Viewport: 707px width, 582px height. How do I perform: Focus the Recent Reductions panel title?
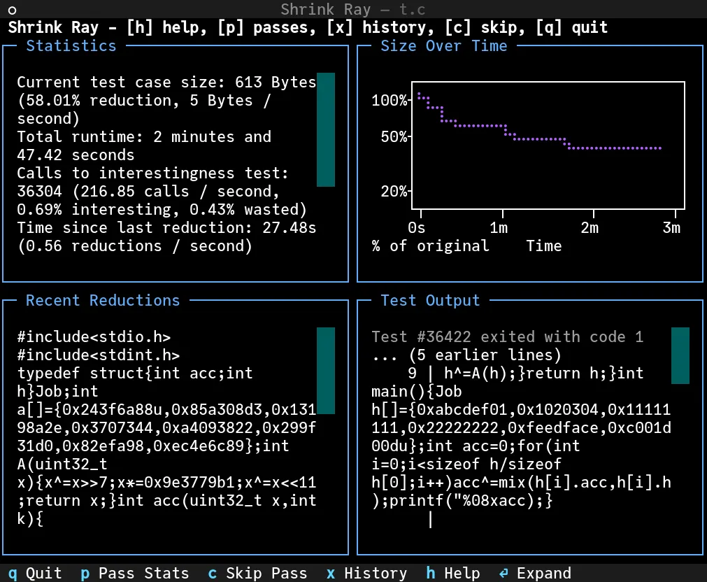[x=103, y=300]
